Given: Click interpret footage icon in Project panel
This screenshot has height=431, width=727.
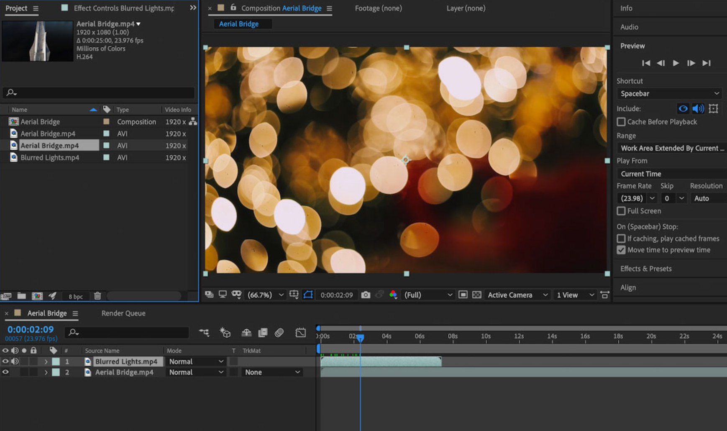Looking at the screenshot, I should tap(6, 296).
